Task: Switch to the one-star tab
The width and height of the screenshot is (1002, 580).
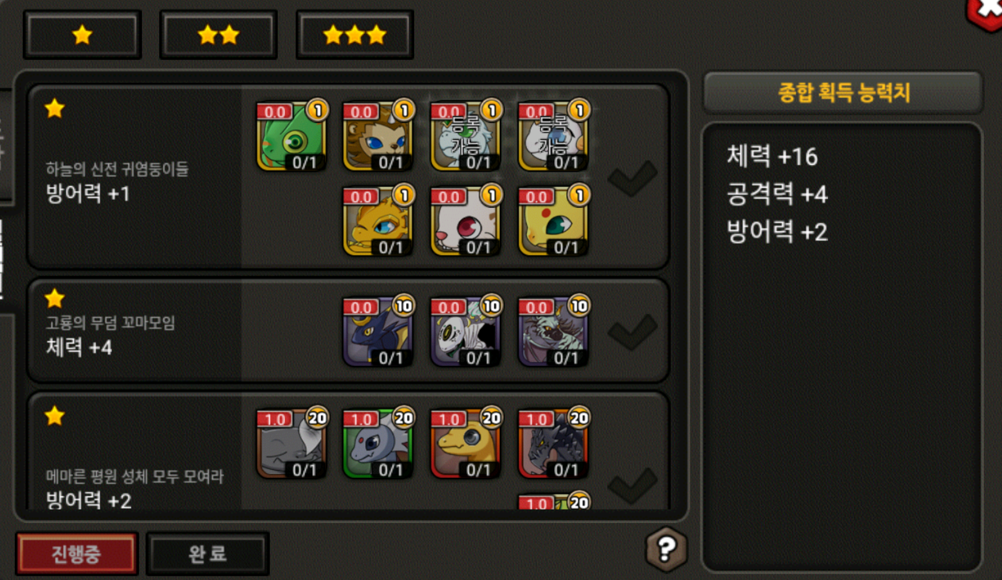Action: [82, 35]
